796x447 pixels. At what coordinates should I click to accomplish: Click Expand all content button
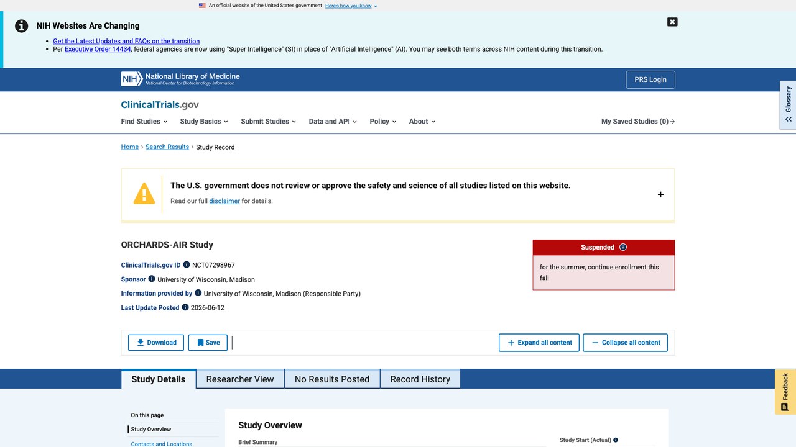pyautogui.click(x=539, y=343)
